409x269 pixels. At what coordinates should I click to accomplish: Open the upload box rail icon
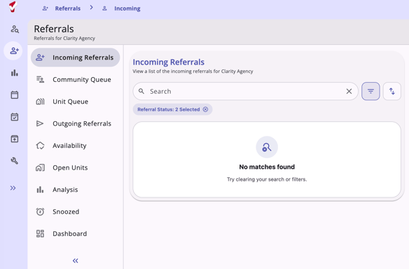15,139
